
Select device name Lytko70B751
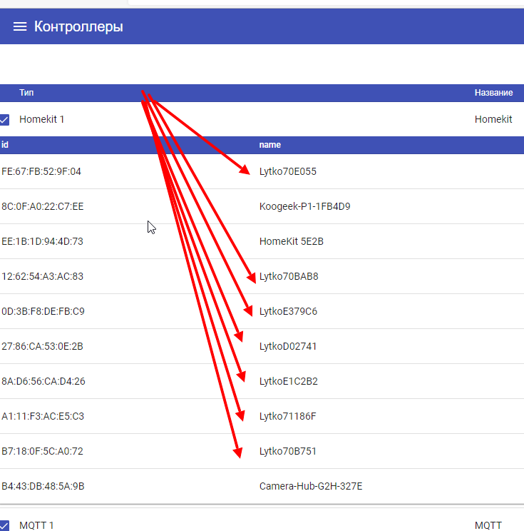point(288,451)
